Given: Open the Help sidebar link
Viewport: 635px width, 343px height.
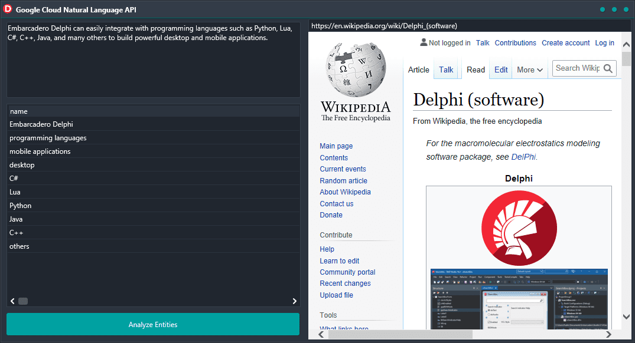Looking at the screenshot, I should (327, 249).
